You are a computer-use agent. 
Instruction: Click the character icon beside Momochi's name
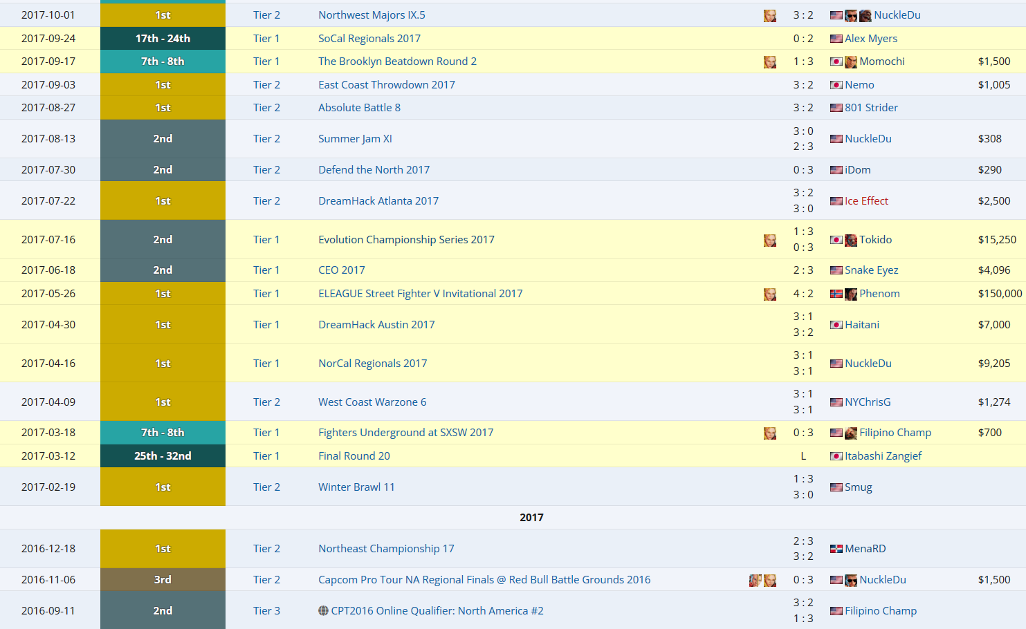(851, 62)
